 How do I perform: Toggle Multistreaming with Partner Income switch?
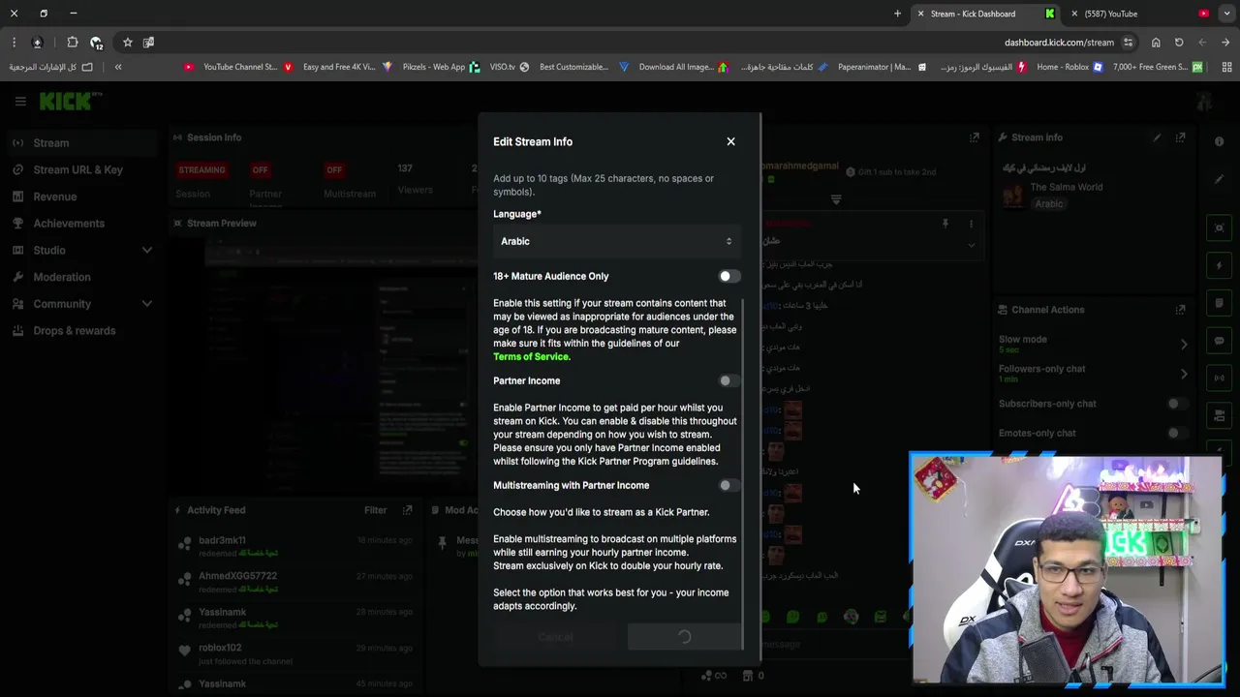pyautogui.click(x=729, y=485)
